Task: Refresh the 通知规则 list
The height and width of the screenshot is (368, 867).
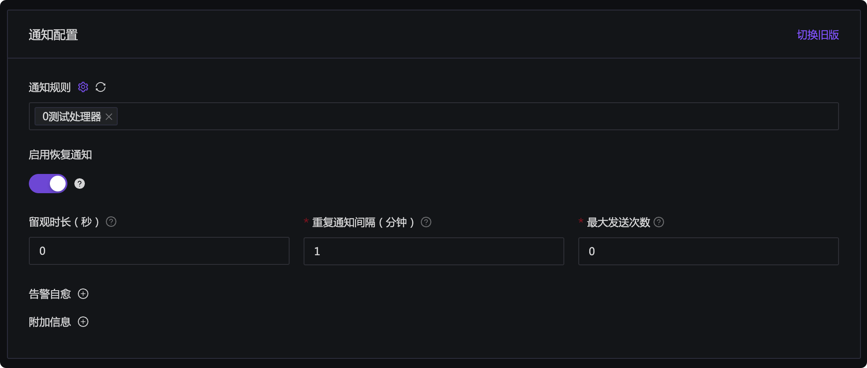Action: point(101,87)
